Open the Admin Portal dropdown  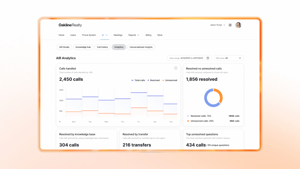click(x=218, y=25)
